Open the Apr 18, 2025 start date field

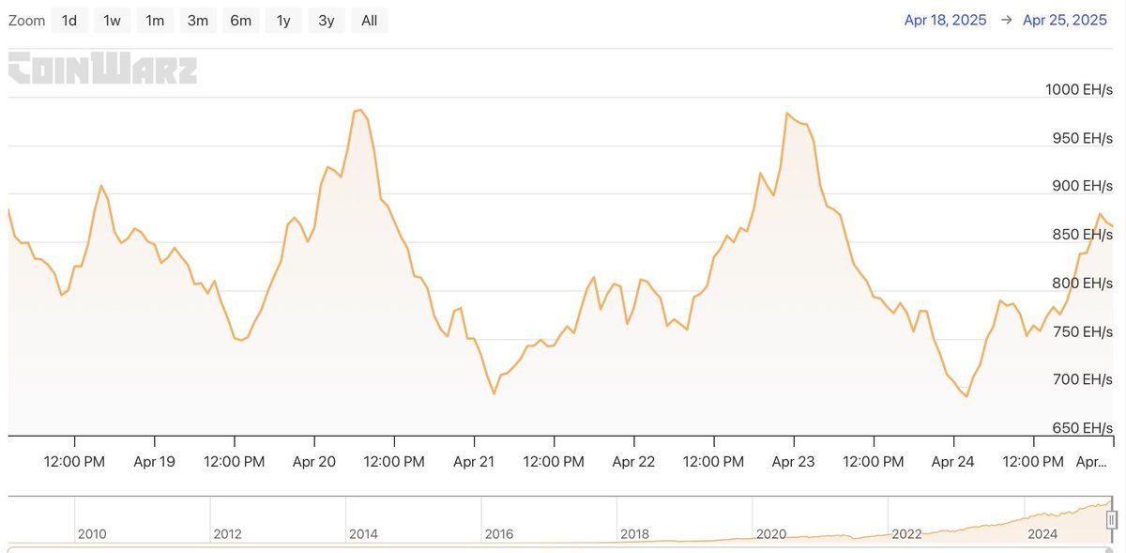point(945,19)
